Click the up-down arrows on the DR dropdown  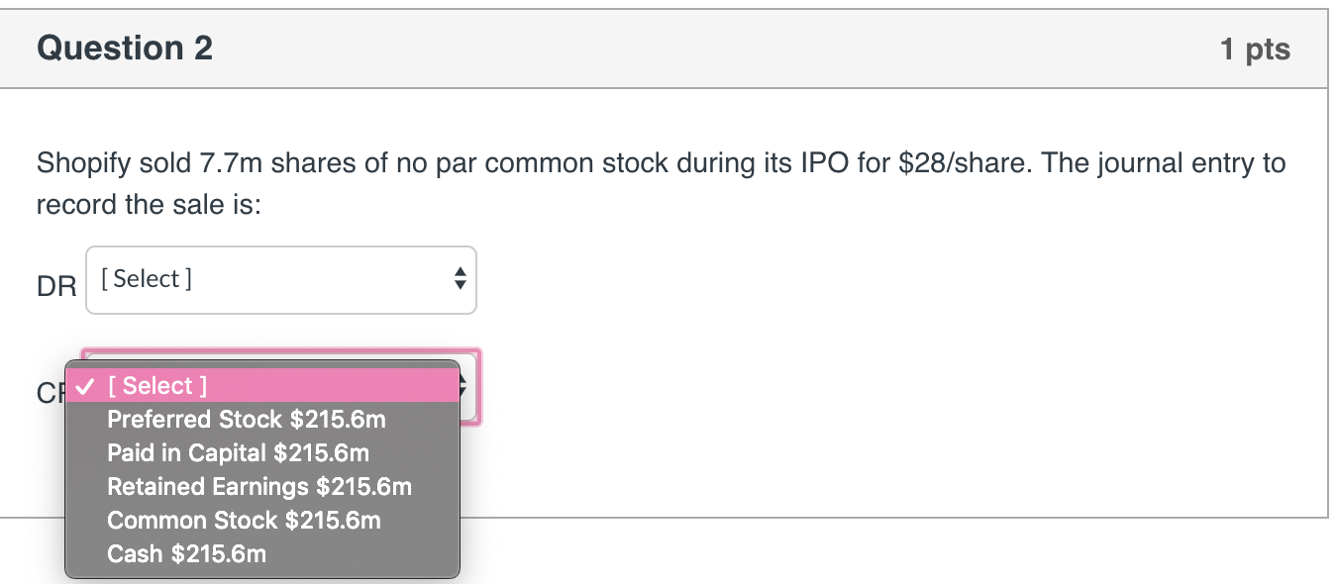pos(462,280)
